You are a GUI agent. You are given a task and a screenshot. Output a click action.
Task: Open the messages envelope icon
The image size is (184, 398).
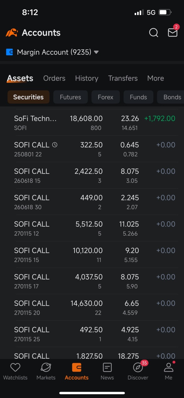pos(173,33)
